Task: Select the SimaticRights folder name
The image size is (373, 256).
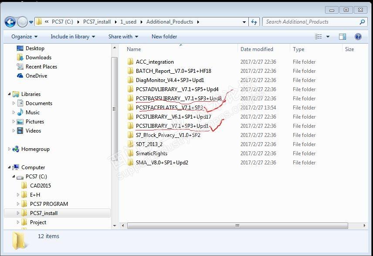Action: [152, 154]
